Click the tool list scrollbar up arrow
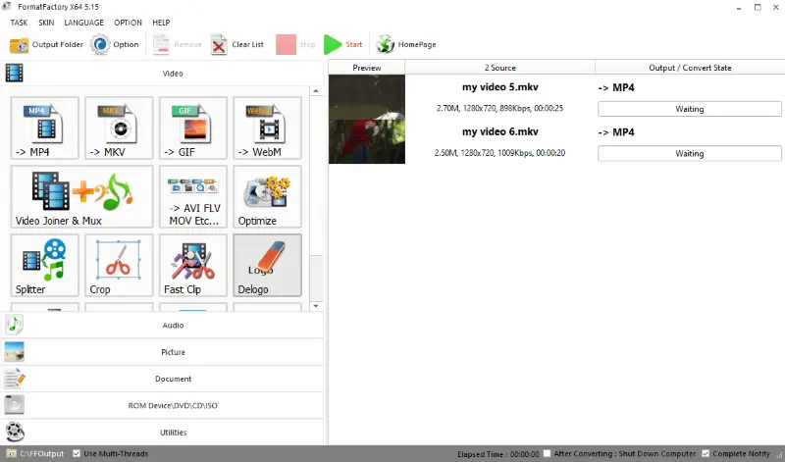This screenshot has height=462, width=785. [316, 91]
